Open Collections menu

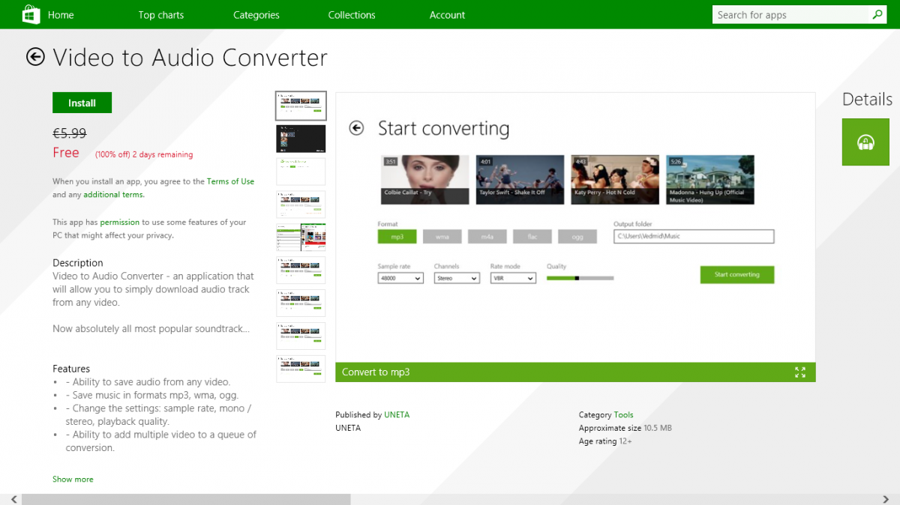tap(352, 15)
